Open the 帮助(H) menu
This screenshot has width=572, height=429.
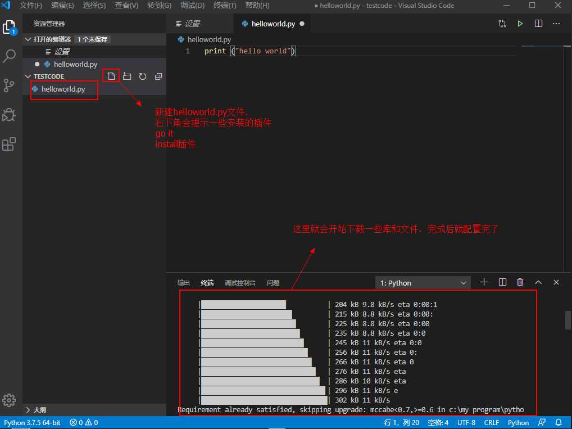click(x=257, y=6)
